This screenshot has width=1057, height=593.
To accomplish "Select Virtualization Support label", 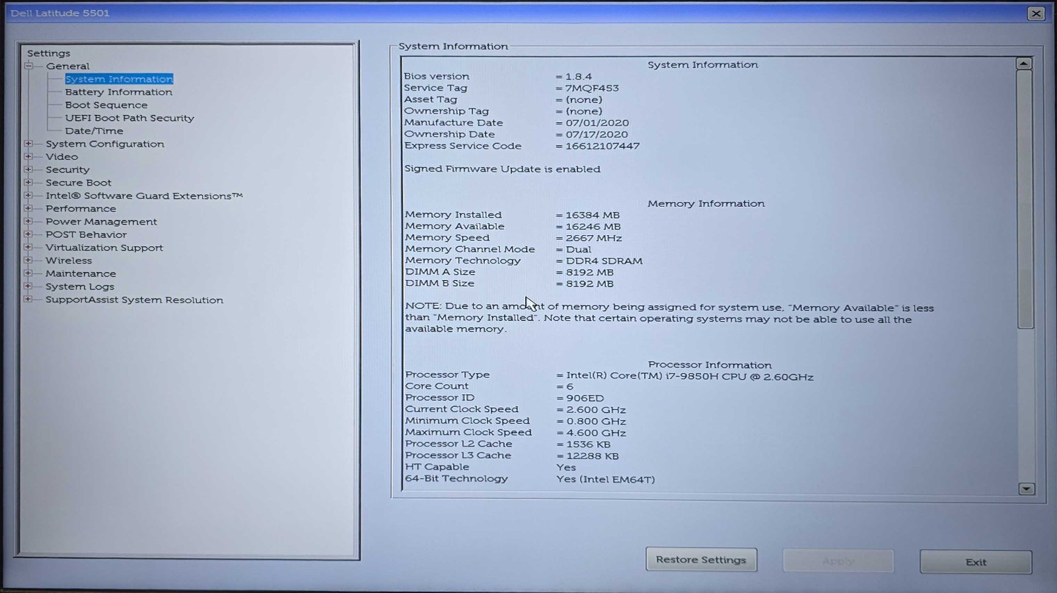I will pyautogui.click(x=104, y=248).
